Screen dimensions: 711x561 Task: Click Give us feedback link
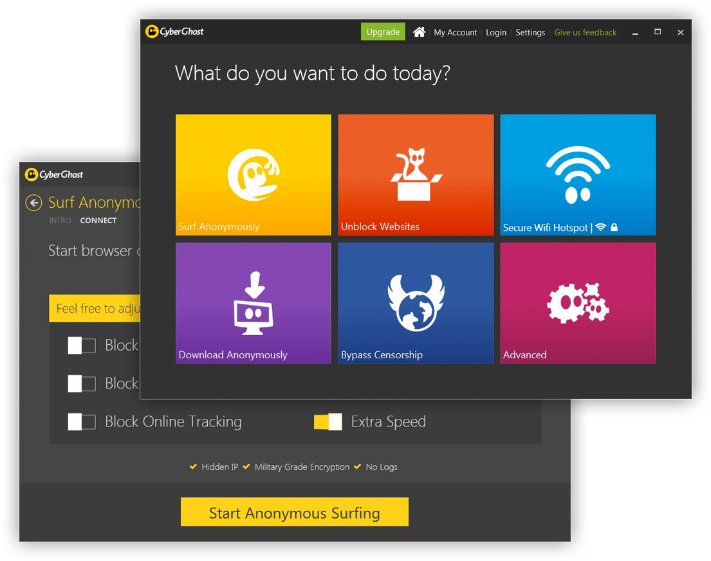586,33
